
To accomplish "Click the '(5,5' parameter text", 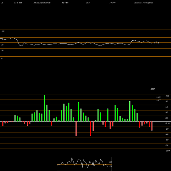I will 88,3.
